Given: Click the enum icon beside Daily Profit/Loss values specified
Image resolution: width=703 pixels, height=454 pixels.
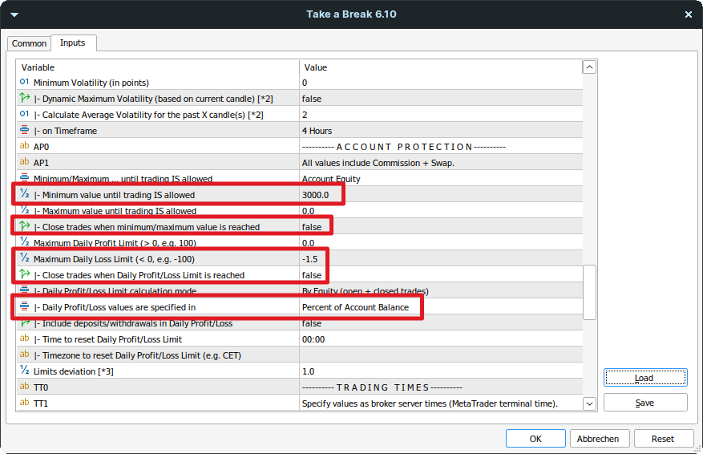Looking at the screenshot, I should point(24,307).
